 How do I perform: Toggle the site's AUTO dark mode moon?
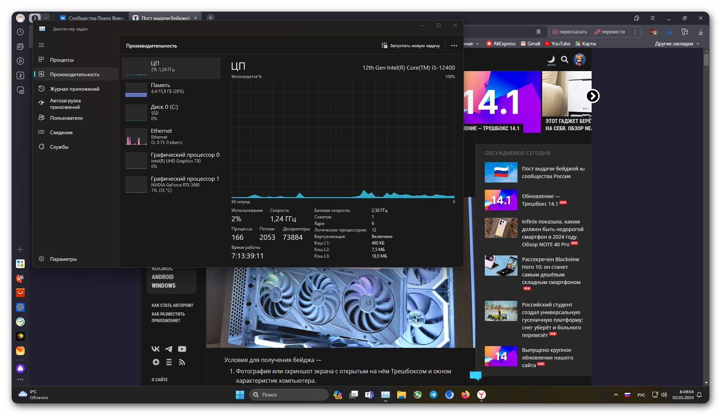click(551, 59)
